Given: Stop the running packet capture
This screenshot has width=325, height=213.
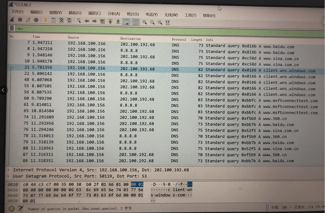Looking at the screenshot, I should click(20, 20).
